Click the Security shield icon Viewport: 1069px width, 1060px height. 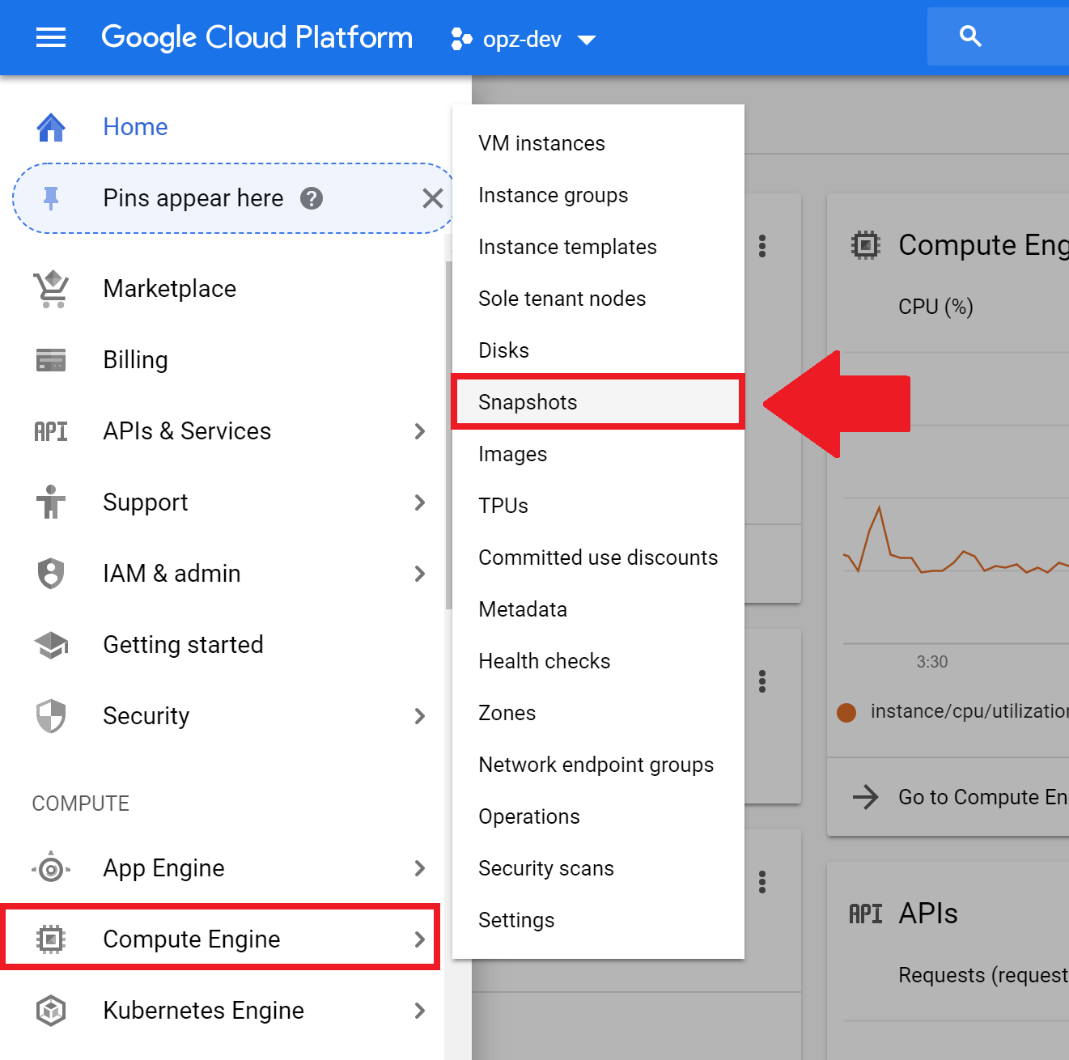(51, 716)
